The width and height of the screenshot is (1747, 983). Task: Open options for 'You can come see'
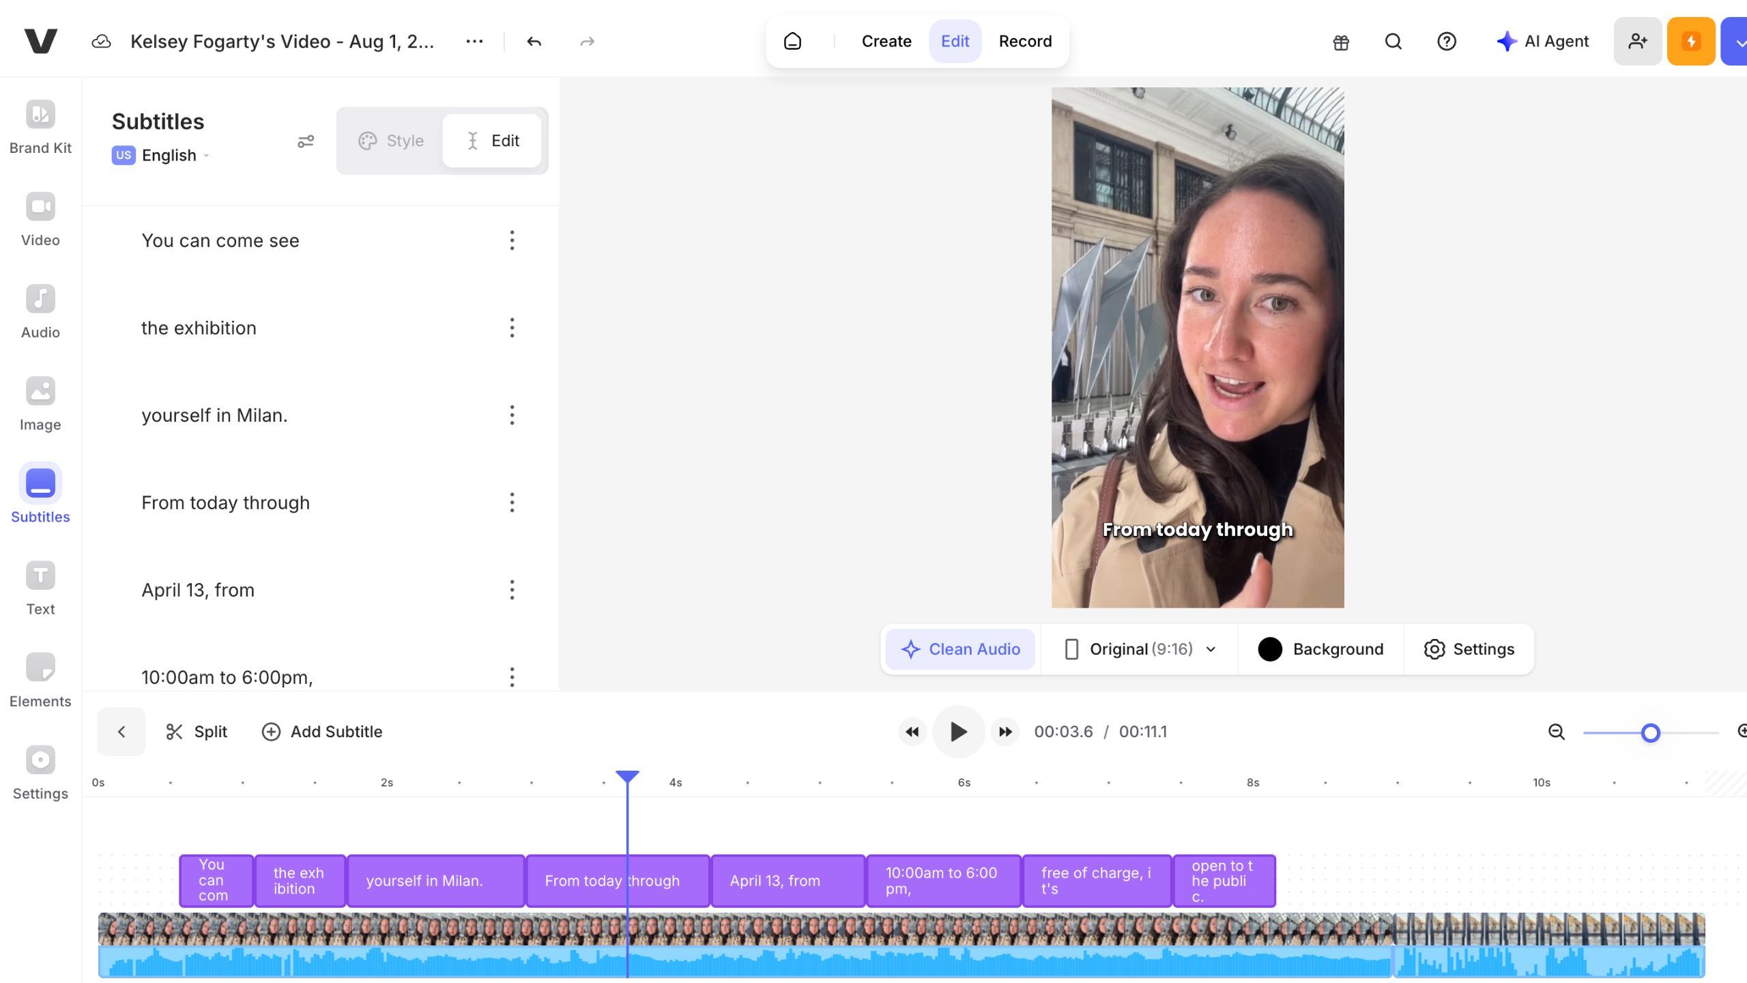[512, 240]
